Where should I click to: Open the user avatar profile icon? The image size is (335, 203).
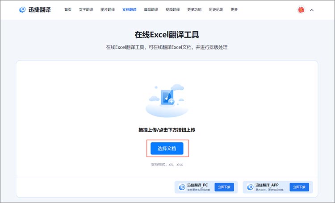(301, 10)
